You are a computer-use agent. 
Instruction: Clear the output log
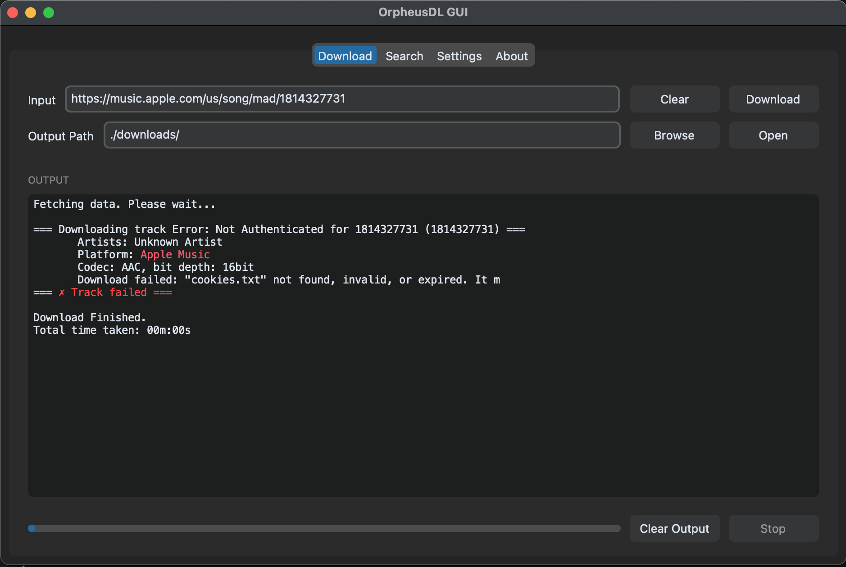[674, 529]
